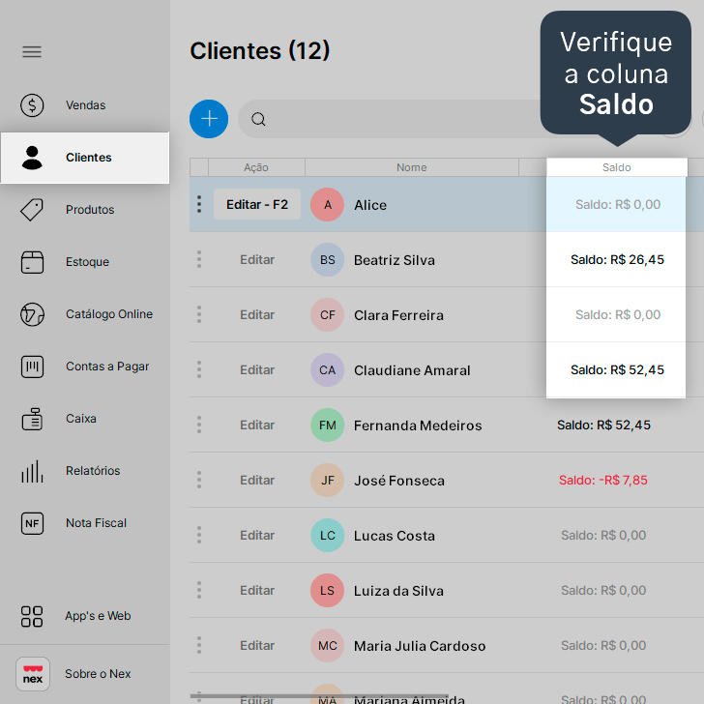Viewport: 704px width, 704px height.
Task: Open Produtos tag icon
Action: (32, 210)
